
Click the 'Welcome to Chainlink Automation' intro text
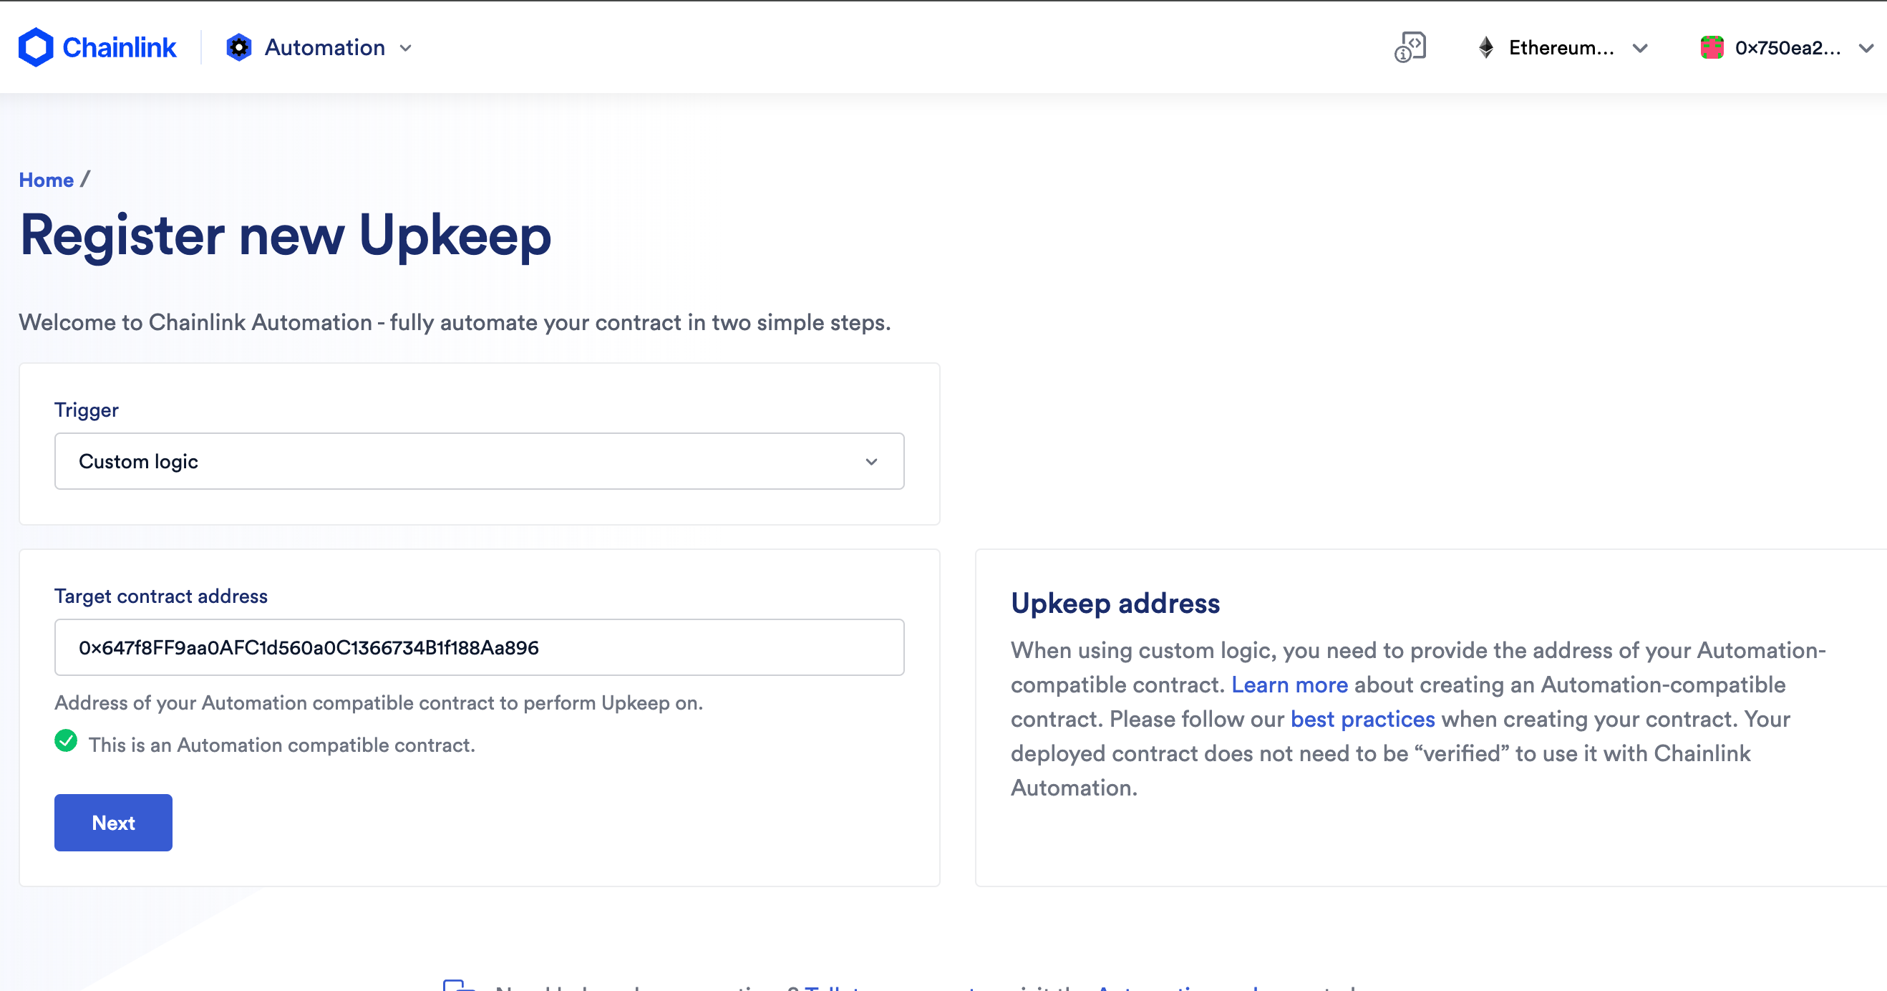455,322
